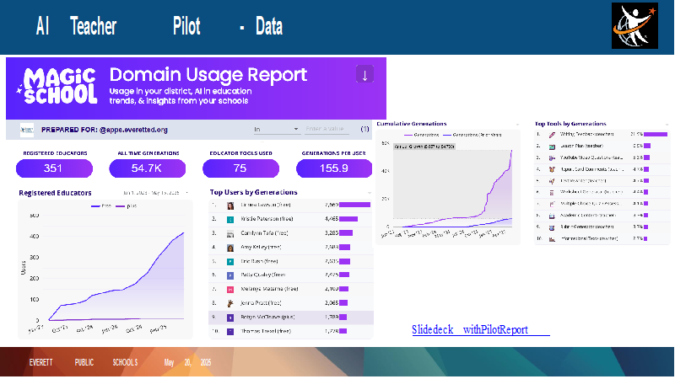Select the Lesson Plan (teacher) row
The image size is (675, 379).
tap(602, 146)
